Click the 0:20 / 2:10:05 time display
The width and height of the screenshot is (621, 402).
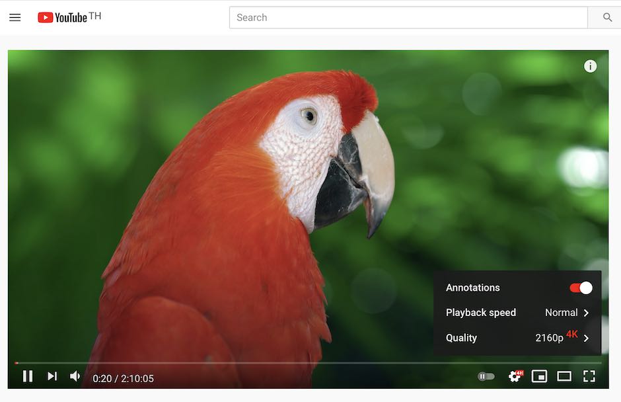click(123, 379)
